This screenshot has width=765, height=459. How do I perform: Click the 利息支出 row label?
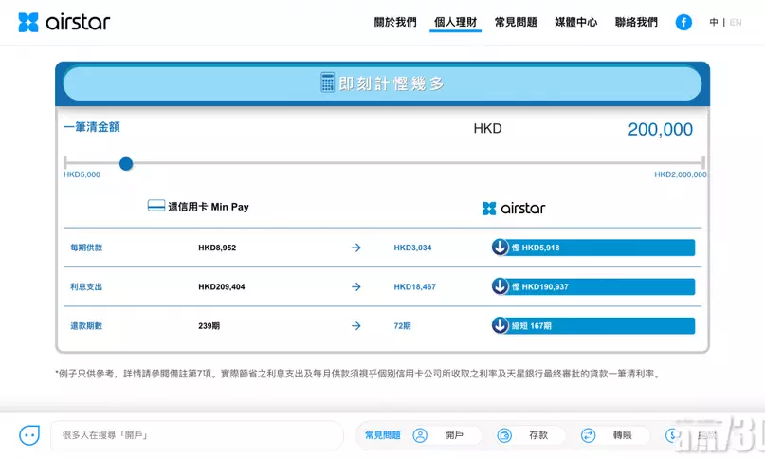pos(86,286)
